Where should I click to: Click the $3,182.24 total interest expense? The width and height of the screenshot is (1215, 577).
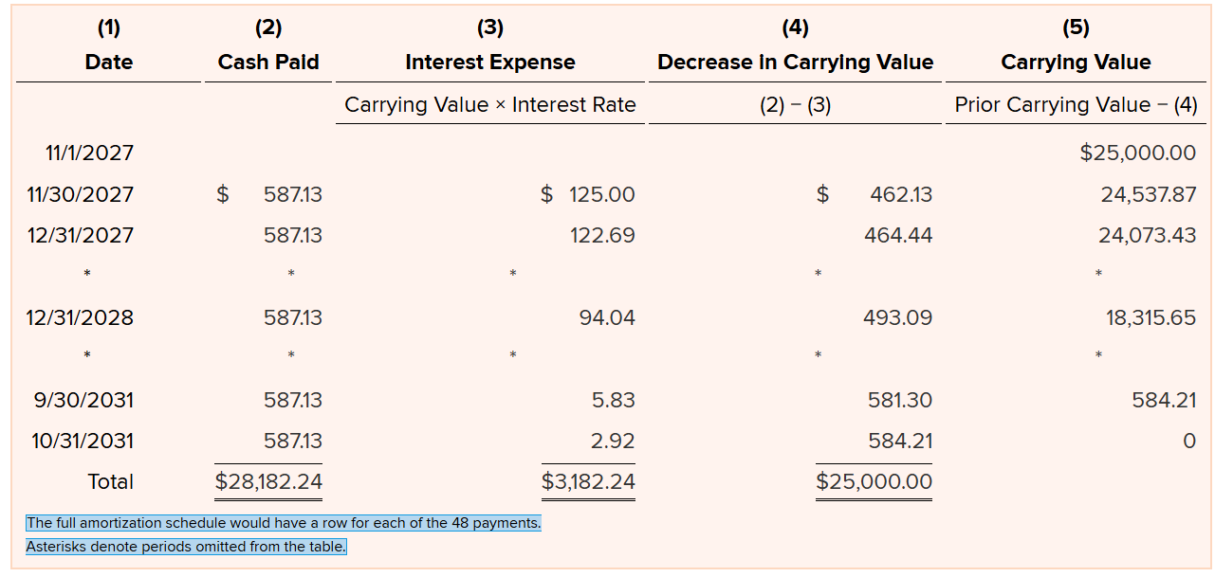click(x=588, y=481)
